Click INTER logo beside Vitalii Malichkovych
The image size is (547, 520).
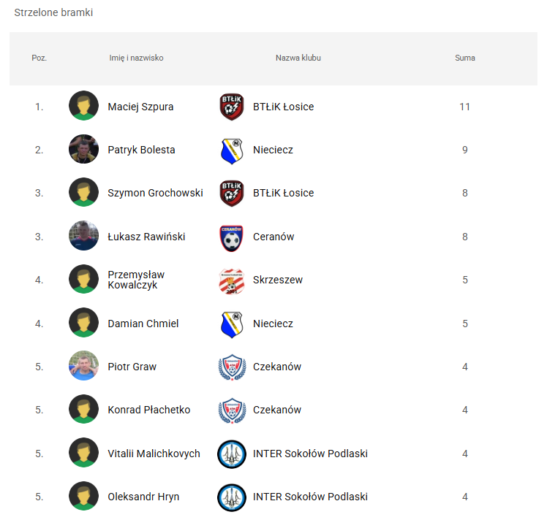pos(232,454)
